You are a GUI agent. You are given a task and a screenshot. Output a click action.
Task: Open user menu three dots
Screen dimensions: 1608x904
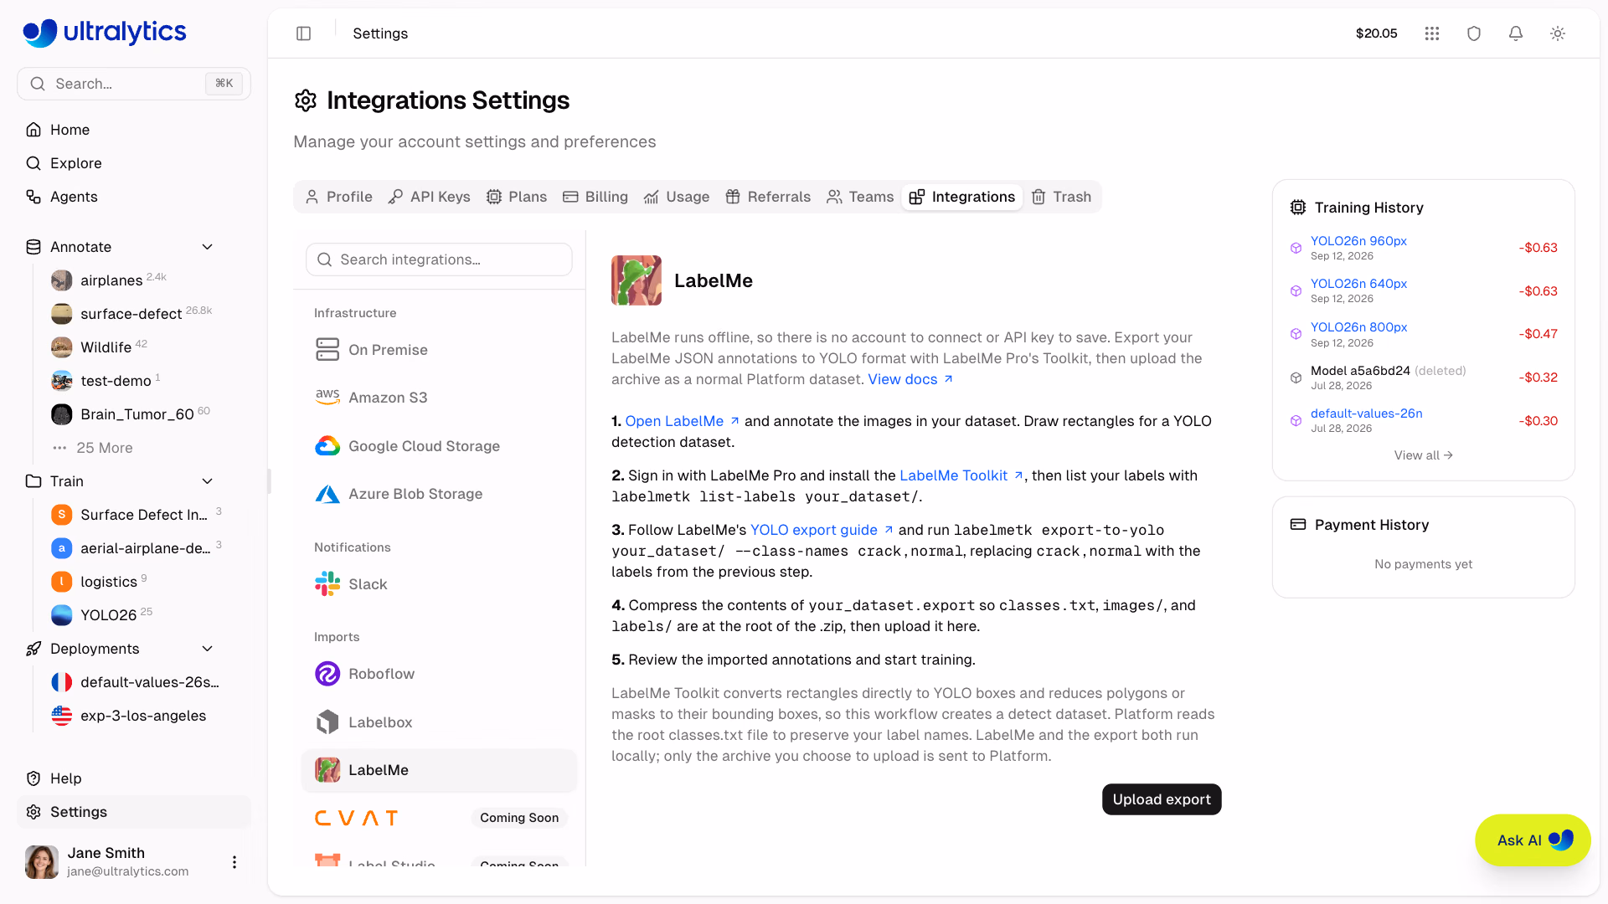[x=234, y=862]
